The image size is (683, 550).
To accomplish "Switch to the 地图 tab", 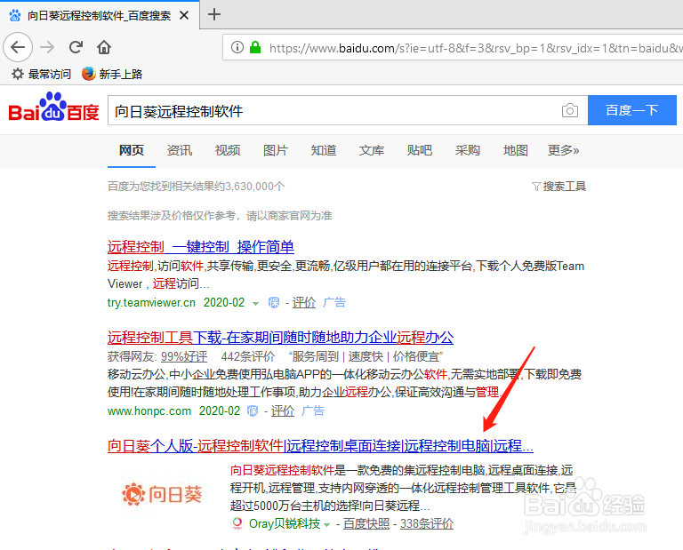I will click(x=515, y=150).
